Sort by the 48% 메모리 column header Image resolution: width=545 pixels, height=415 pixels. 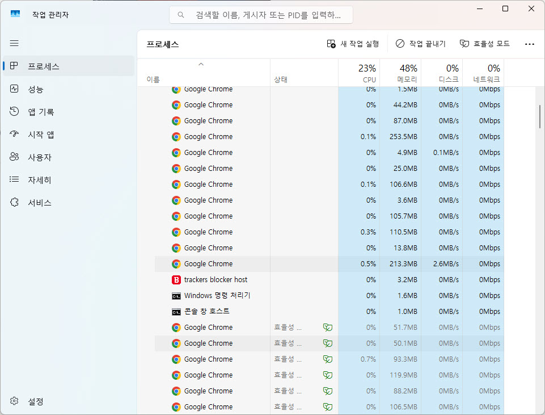point(400,72)
